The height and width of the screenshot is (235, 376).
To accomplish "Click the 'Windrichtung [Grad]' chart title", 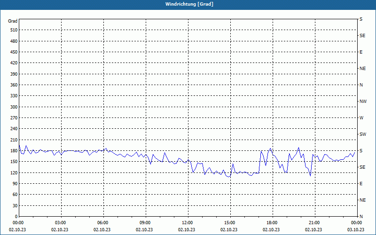I will [189, 4].
